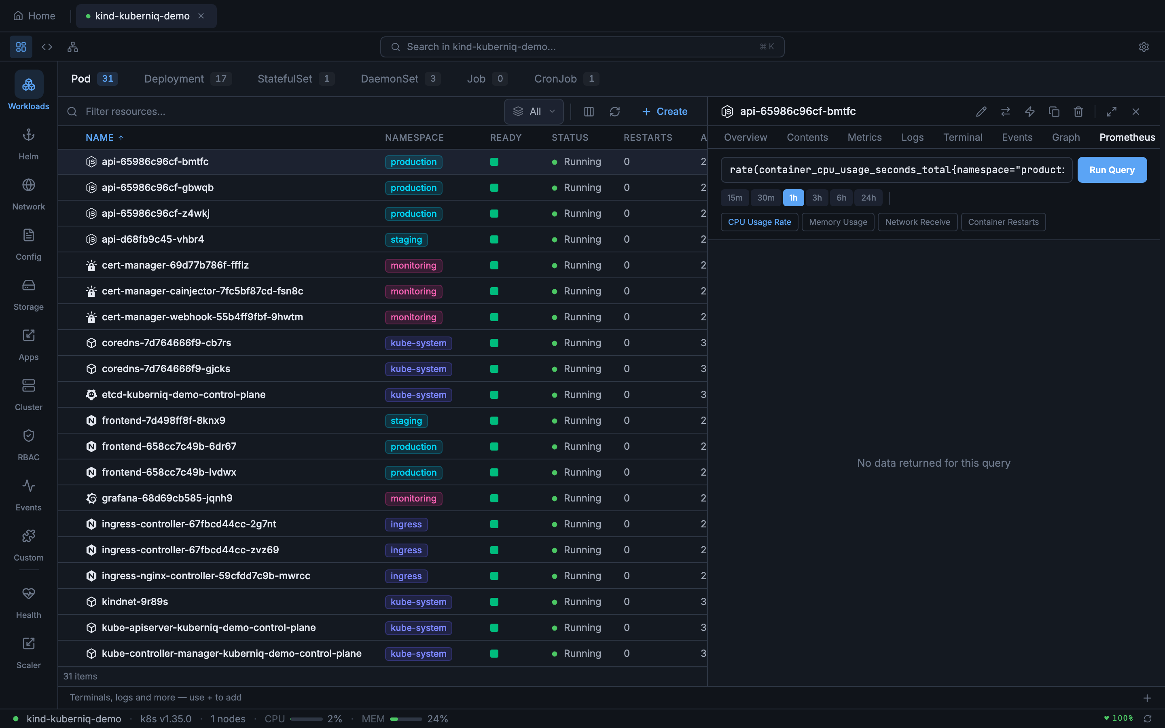The image size is (1165, 728).
Task: Open the RBAC shield icon
Action: point(28,436)
